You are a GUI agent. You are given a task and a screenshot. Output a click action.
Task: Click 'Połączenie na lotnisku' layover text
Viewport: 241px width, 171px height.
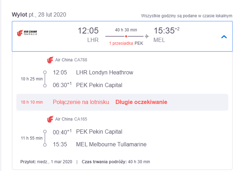pos(81,102)
